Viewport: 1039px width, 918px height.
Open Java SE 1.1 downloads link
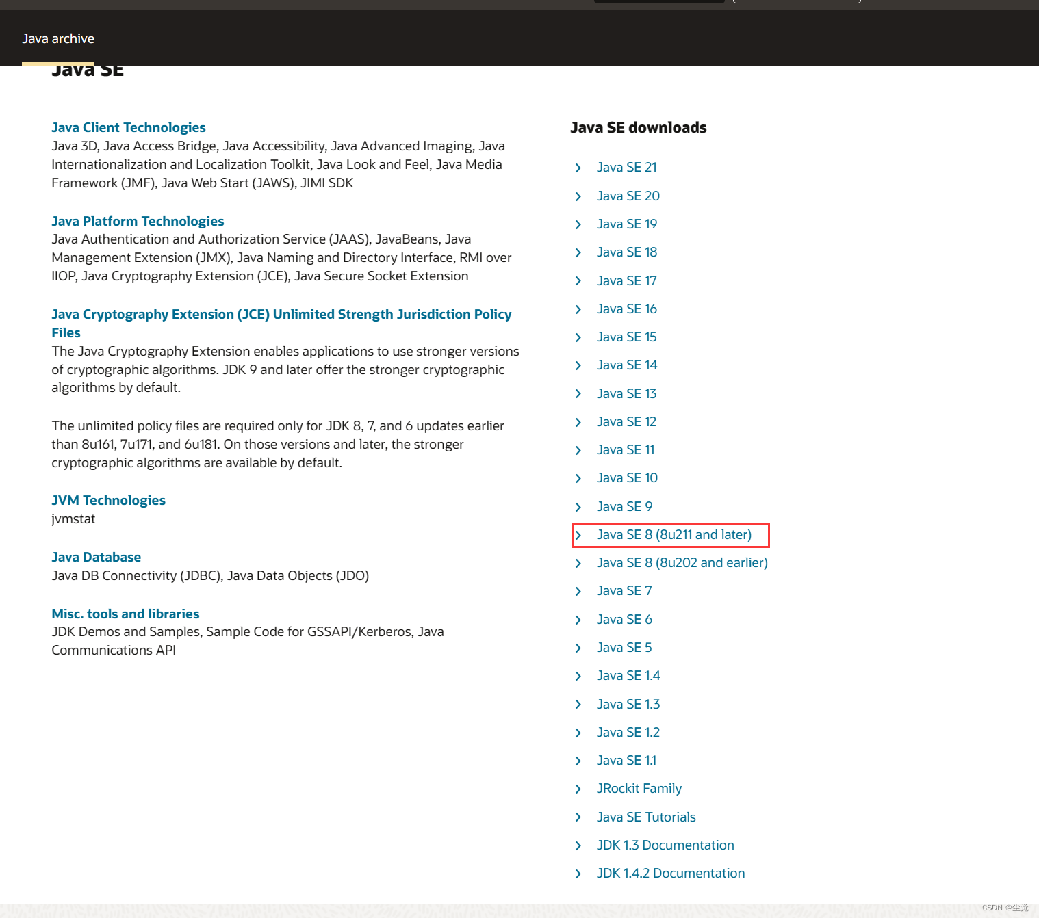point(626,760)
